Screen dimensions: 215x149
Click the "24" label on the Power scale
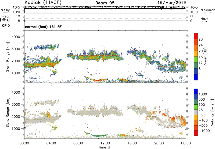[x=200, y=45]
